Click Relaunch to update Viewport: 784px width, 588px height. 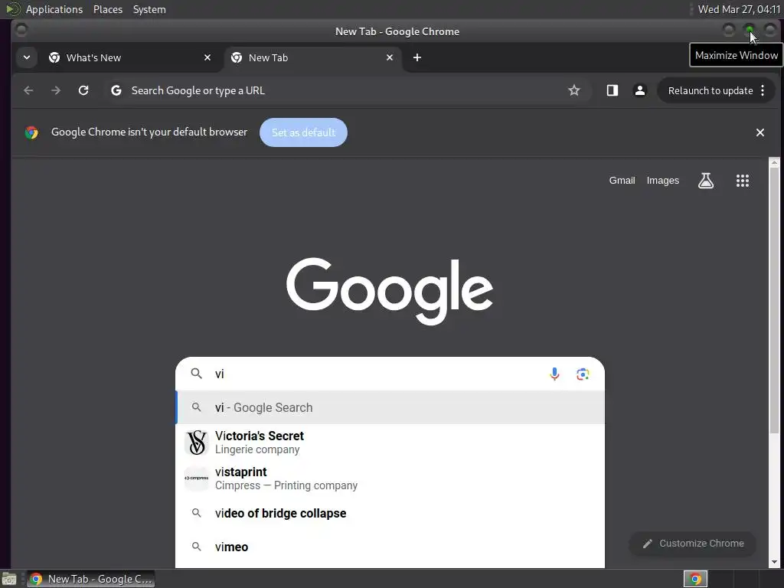710,90
